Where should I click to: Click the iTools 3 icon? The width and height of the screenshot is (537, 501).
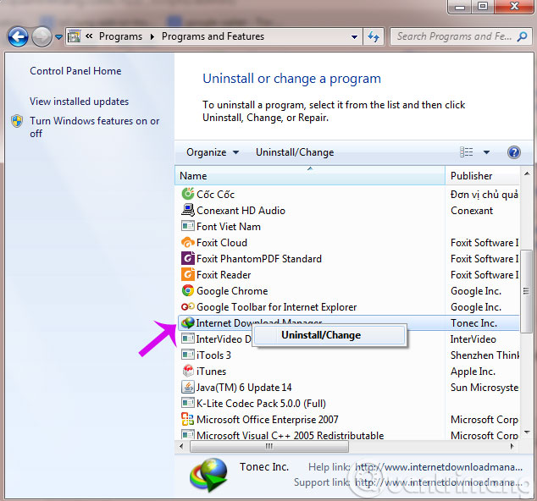[x=188, y=355]
